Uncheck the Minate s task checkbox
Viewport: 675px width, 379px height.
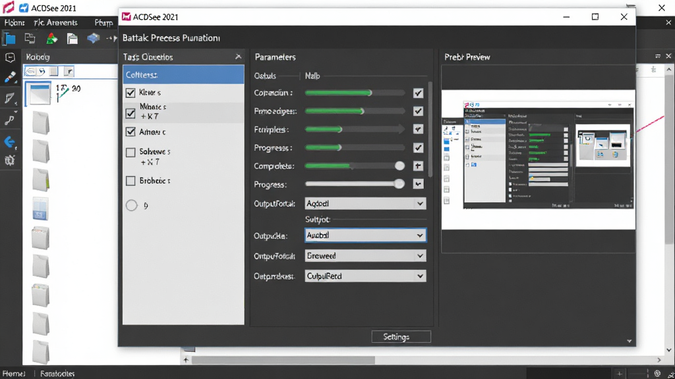coord(131,113)
